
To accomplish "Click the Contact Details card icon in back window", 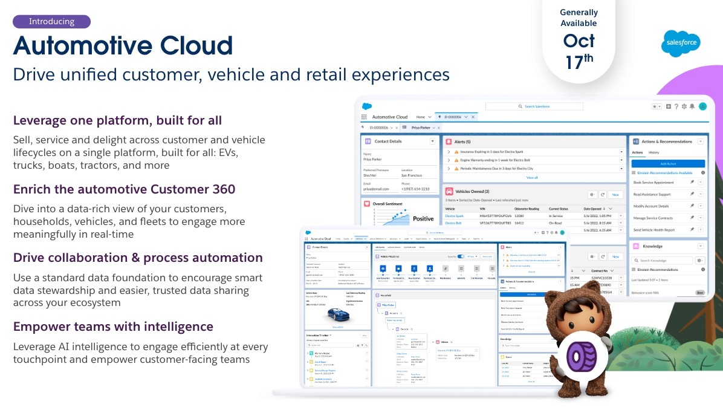I will tap(368, 141).
